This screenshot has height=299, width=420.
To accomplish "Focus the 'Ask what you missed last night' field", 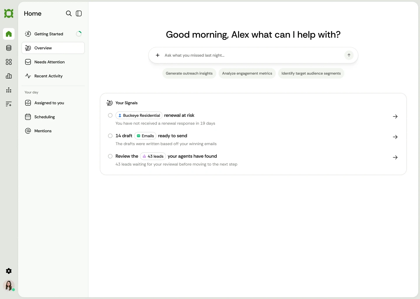I will (x=253, y=55).
